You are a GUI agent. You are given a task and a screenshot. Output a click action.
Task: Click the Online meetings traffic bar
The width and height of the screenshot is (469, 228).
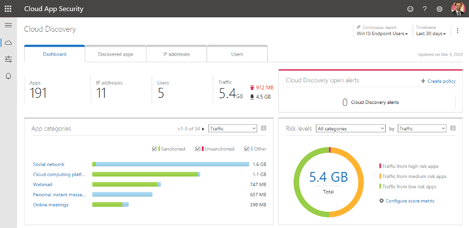pyautogui.click(x=110, y=205)
